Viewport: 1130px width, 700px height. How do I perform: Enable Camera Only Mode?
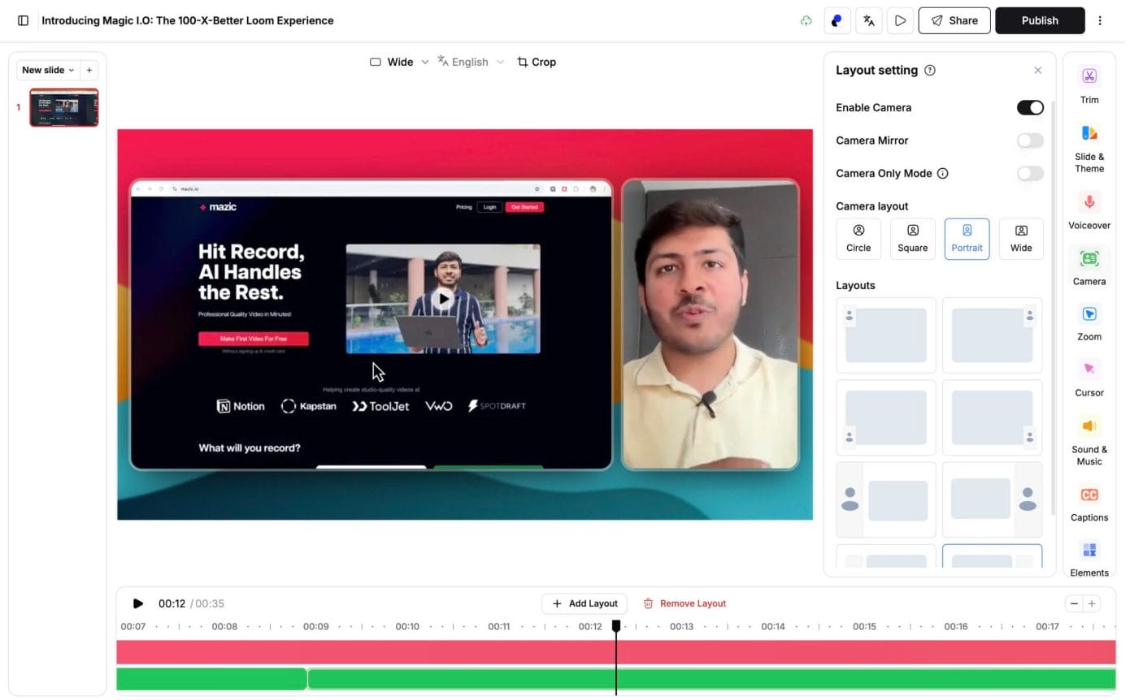point(1029,173)
